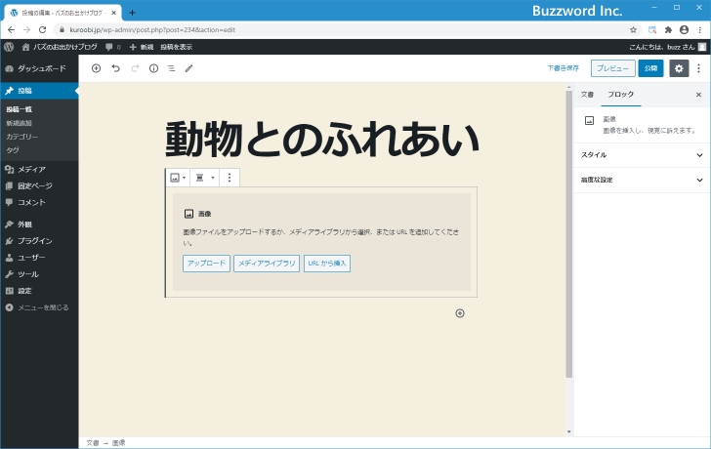This screenshot has width=711, height=449.
Task: Click the add block circle below image
Action: coord(460,313)
